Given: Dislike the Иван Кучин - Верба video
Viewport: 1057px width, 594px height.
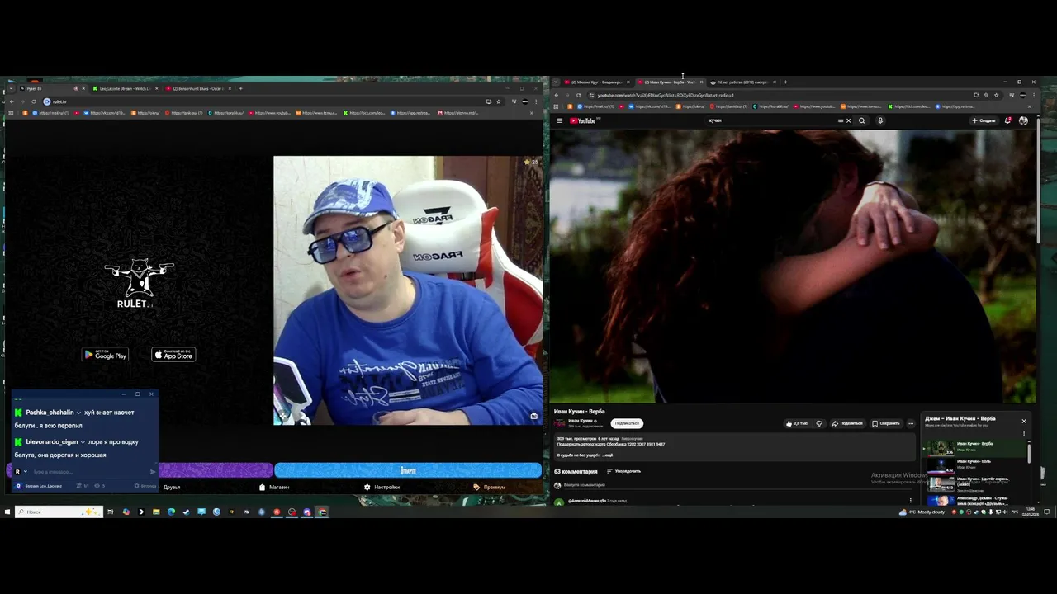Looking at the screenshot, I should pos(819,423).
